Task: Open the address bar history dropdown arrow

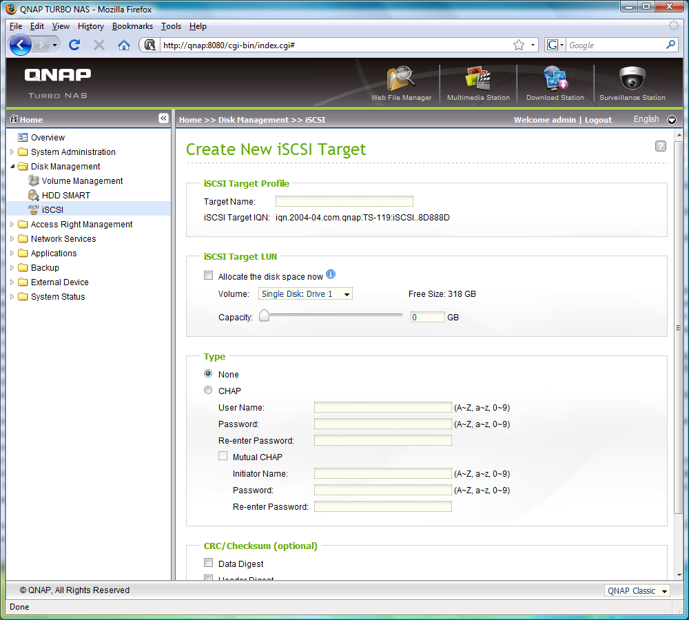Action: [x=533, y=45]
